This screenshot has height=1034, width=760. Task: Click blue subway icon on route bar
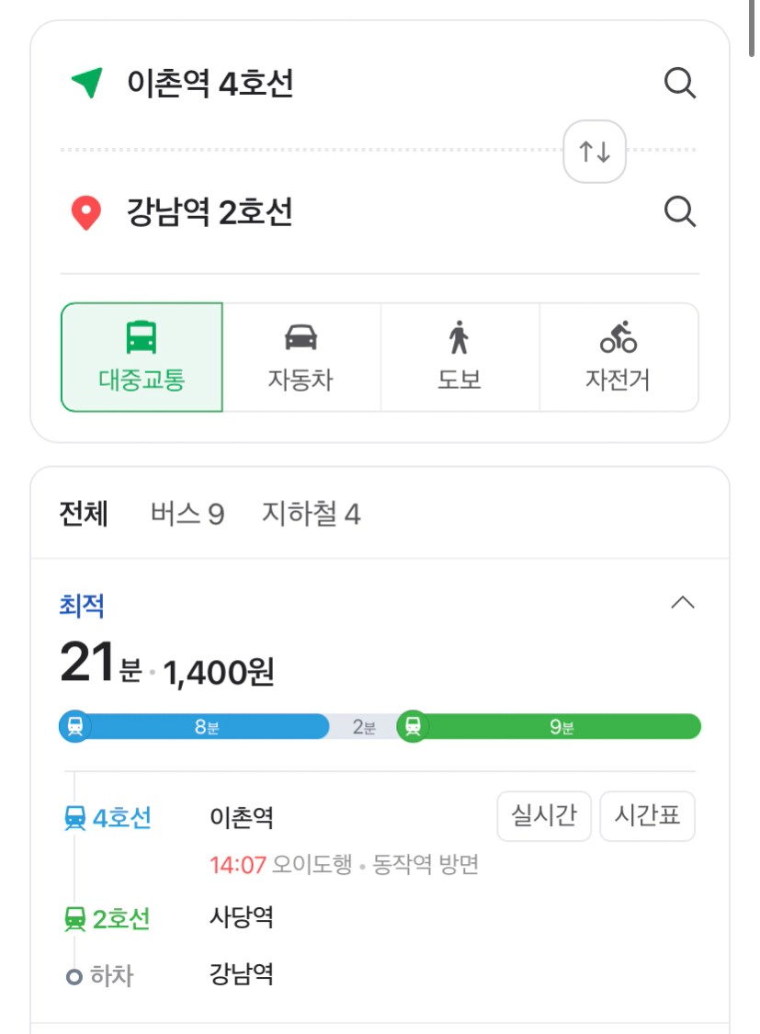[75, 726]
